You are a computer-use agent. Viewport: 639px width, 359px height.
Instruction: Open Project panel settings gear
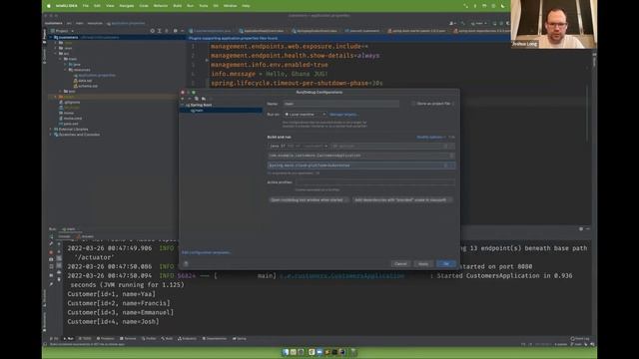(176, 31)
